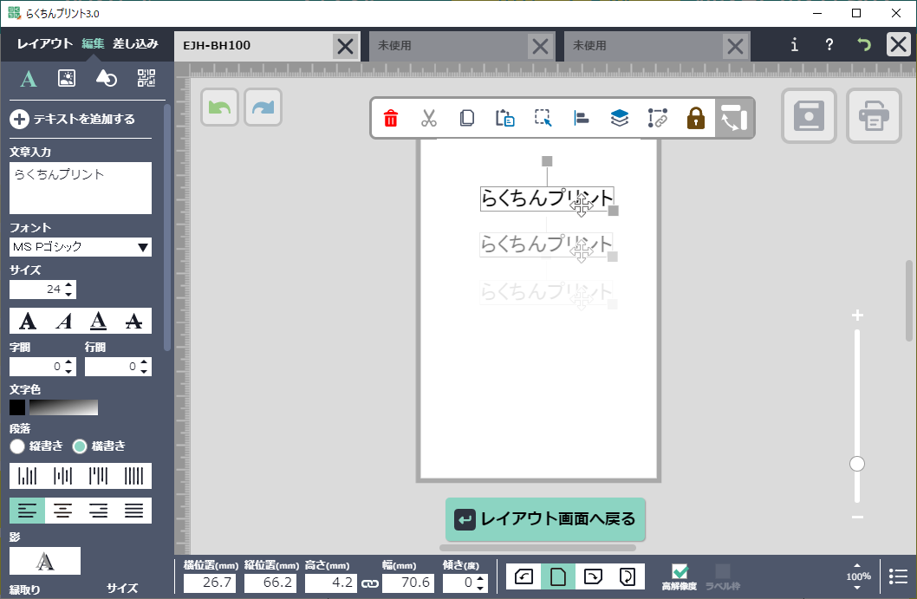Print the label
The height and width of the screenshot is (599, 917).
coord(874,116)
